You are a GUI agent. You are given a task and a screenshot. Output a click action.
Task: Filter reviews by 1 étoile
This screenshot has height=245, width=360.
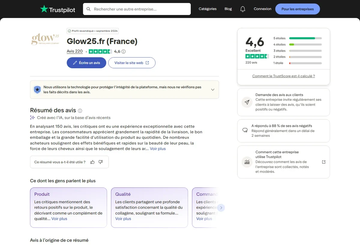(298, 63)
